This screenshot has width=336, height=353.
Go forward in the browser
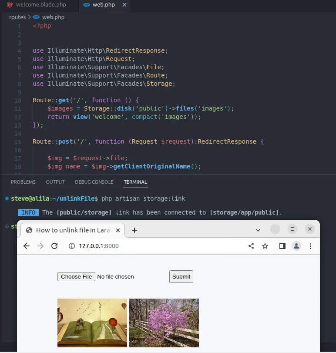pos(40,246)
